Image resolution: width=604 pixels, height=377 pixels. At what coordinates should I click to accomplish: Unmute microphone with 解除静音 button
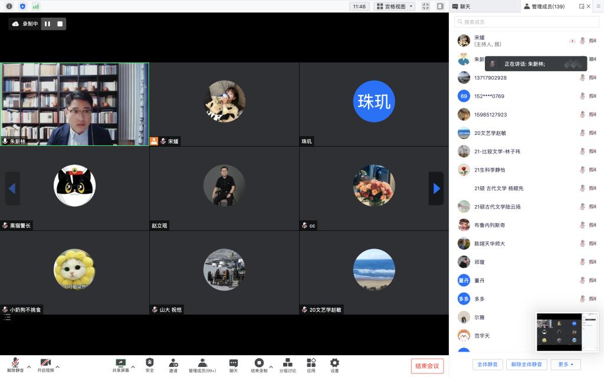coord(15,363)
